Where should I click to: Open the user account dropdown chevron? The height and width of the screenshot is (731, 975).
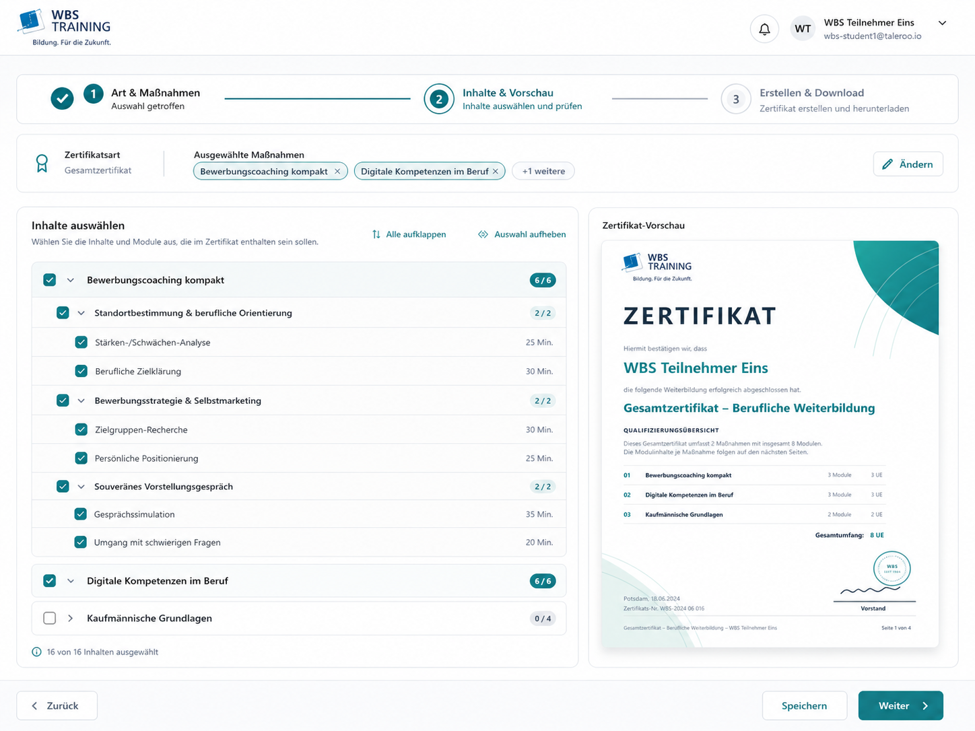(943, 23)
